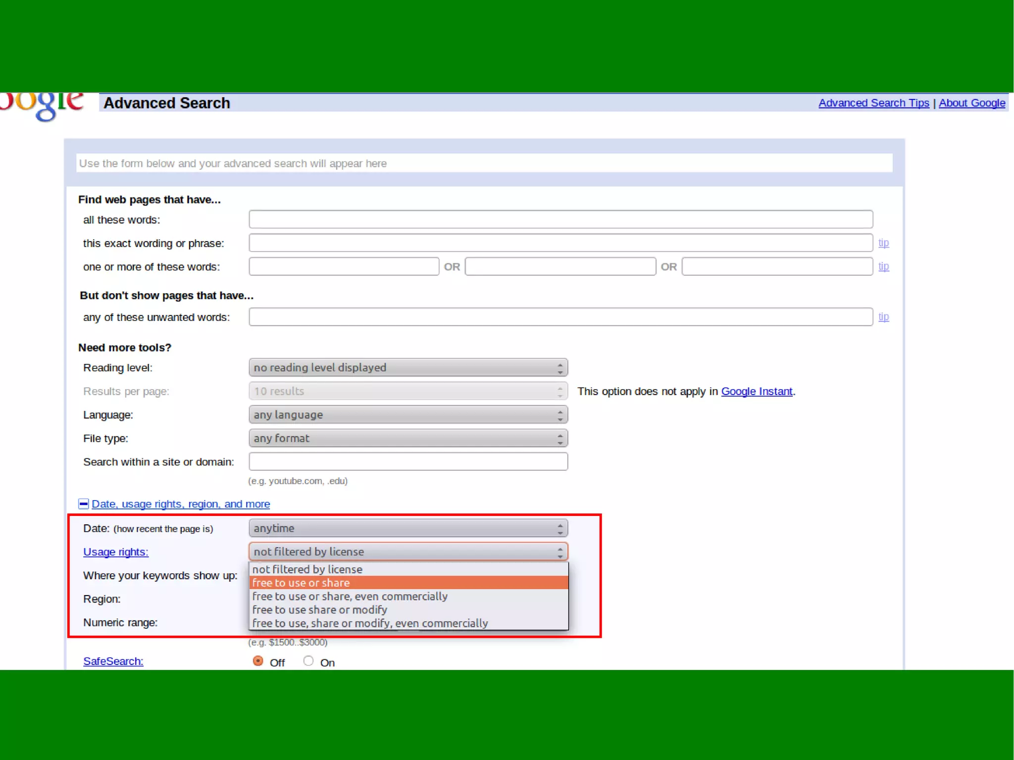Open Advanced Search Tips link
Screen dimensions: 1014x760
tap(873, 103)
